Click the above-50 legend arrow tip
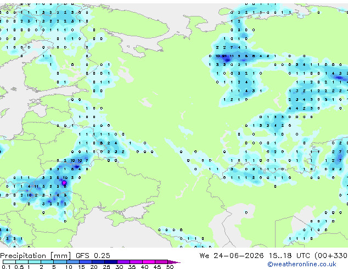Image resolution: width=348 pixels, height=269 pixels. 174,262
